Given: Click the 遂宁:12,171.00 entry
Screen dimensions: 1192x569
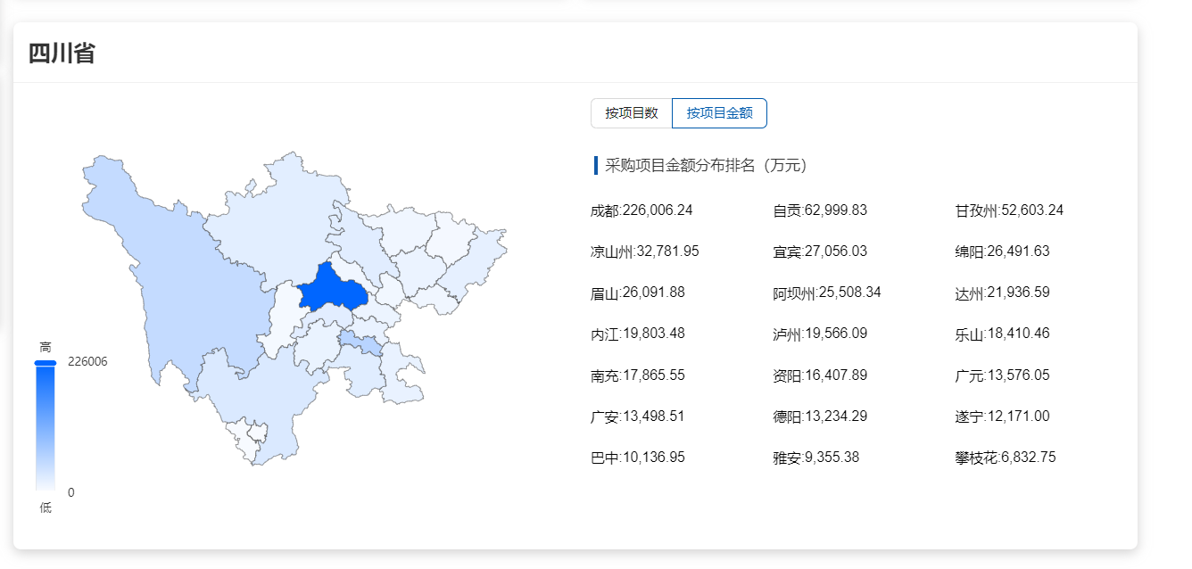Looking at the screenshot, I should pos(1002,416).
